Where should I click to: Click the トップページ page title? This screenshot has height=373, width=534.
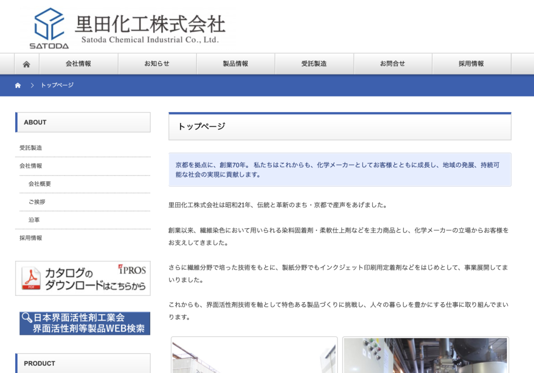202,126
